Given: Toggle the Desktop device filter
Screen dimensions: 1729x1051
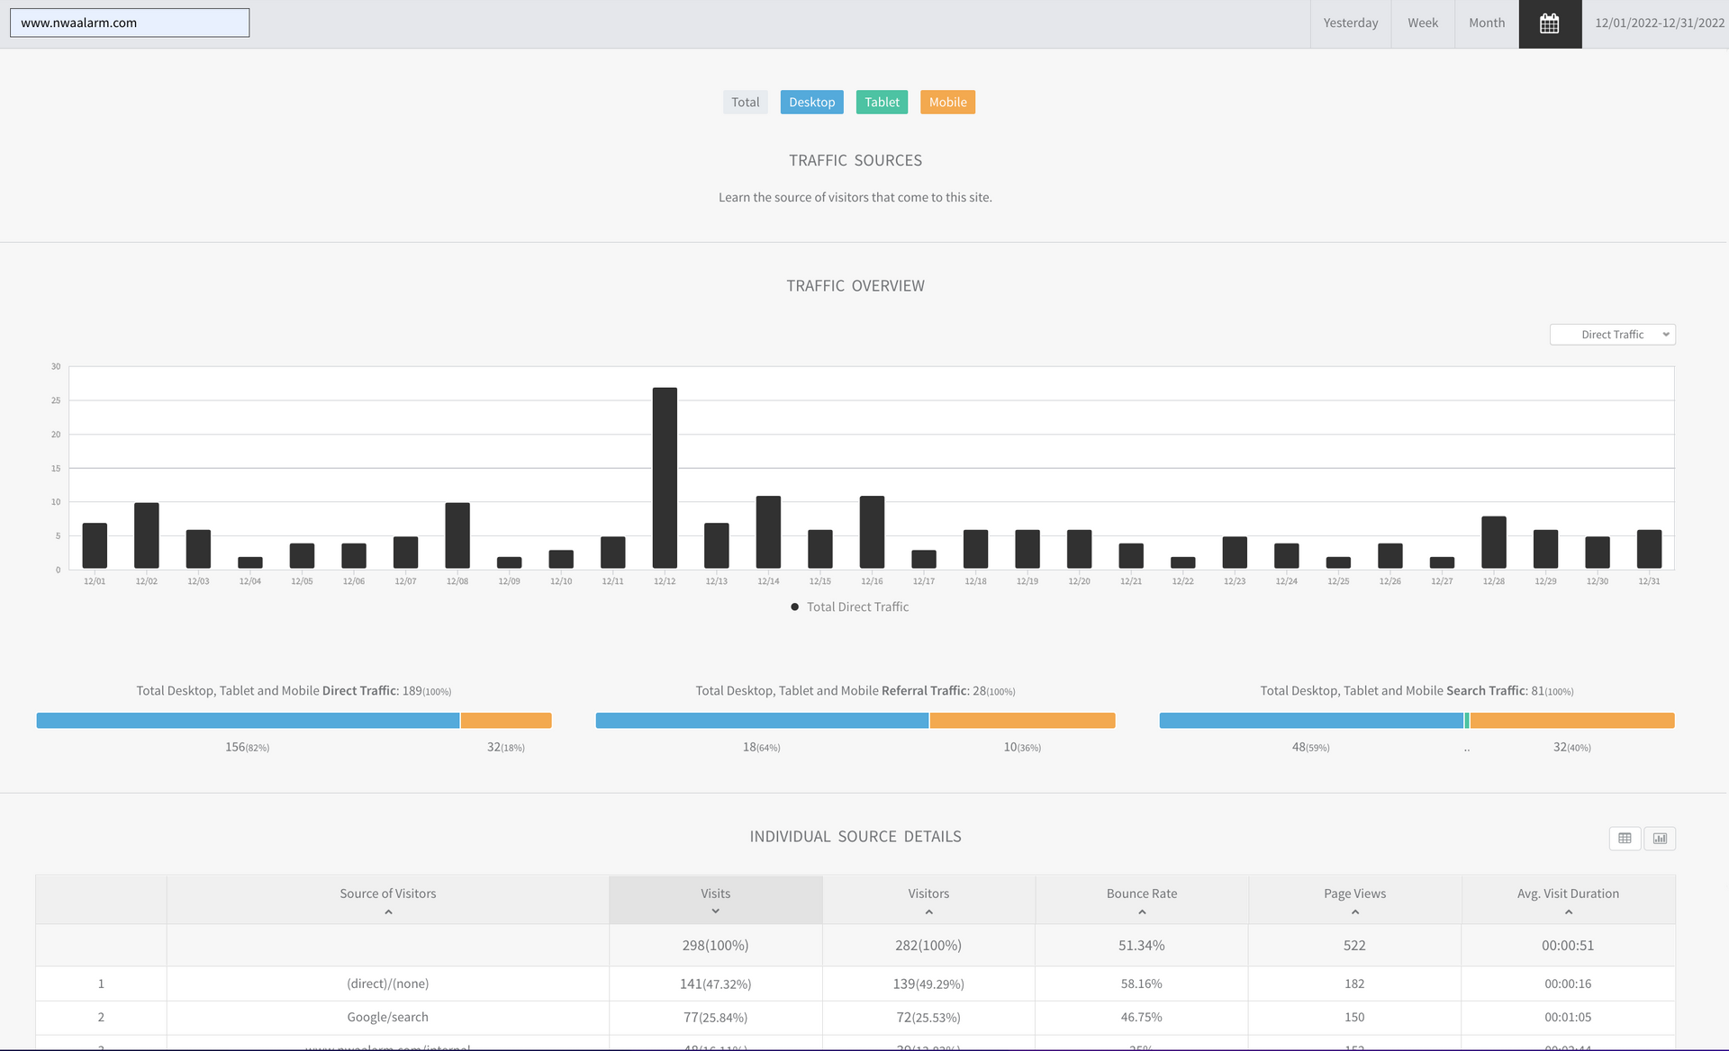Looking at the screenshot, I should 811,102.
